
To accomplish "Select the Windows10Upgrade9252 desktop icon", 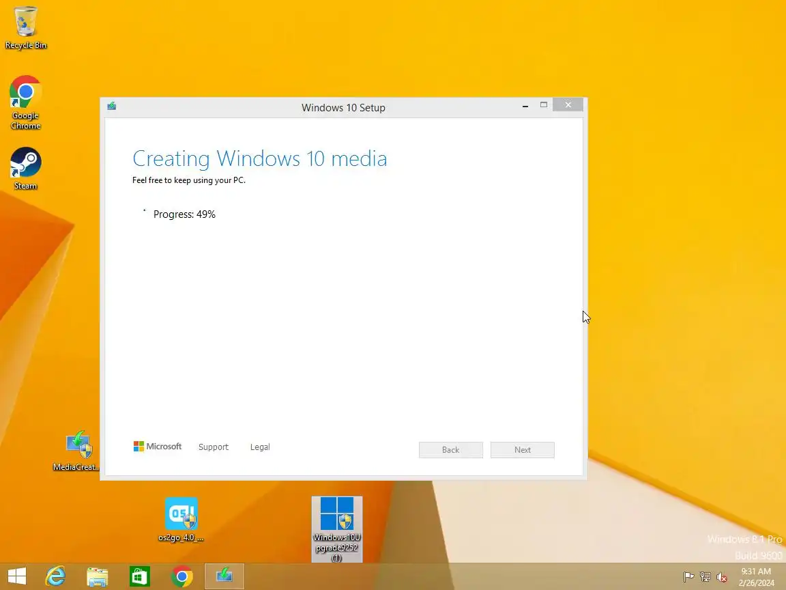I will point(337,529).
